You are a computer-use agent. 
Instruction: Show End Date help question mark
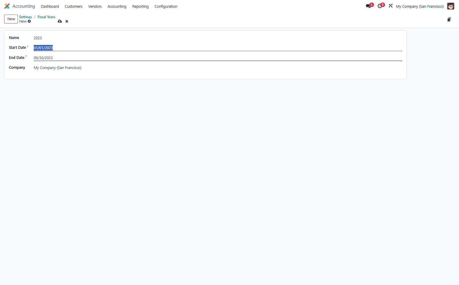pos(26,57)
